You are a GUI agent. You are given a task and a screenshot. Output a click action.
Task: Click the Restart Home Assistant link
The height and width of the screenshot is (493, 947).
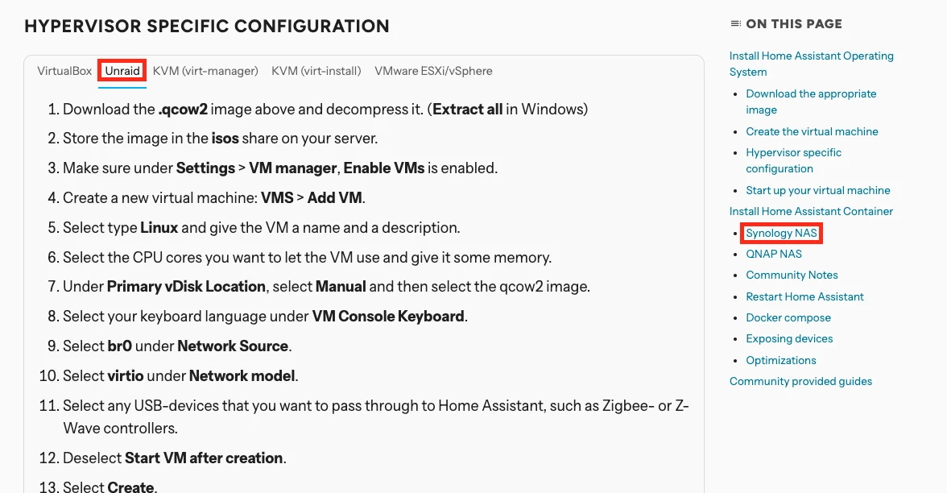[x=804, y=296]
